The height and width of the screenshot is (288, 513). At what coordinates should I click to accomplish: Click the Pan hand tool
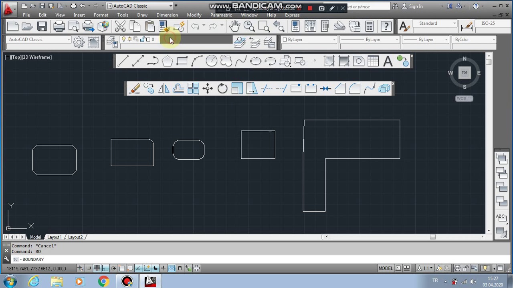[234, 26]
